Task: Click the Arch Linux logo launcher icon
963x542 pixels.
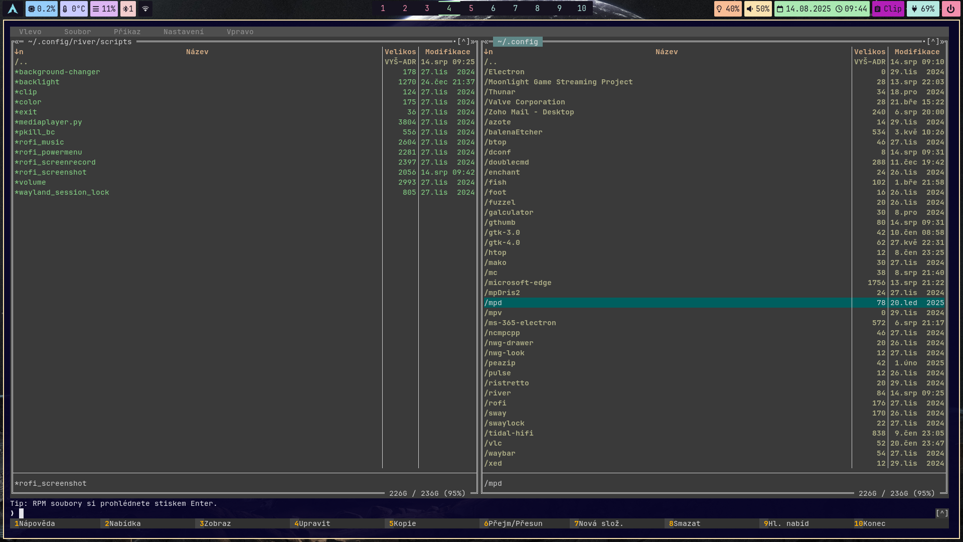Action: 13,9
